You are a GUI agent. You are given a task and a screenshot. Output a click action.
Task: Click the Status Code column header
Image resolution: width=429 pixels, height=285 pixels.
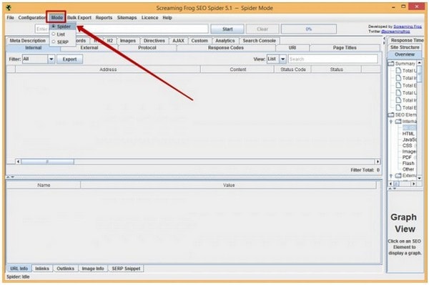pos(292,69)
